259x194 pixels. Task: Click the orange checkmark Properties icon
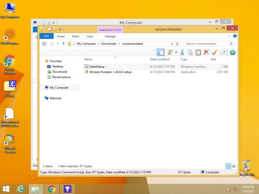[214, 53]
